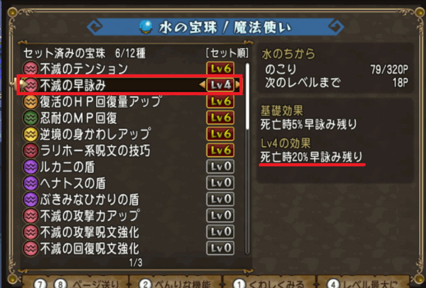Screen dimensions: 426x288
Task: Click the green orb icon for 忍耐のMP回復
Action: 30,118
